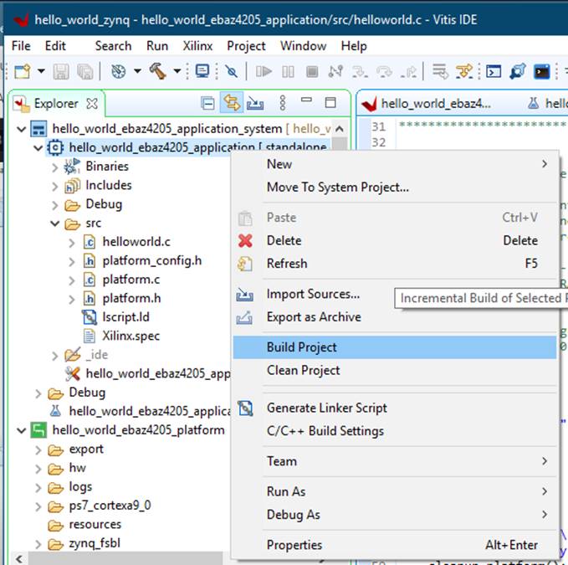Click the Generate Linker Script icon

(245, 408)
